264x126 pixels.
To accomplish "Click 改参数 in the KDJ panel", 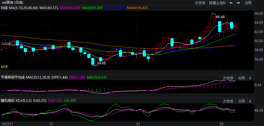I will pos(228,101).
